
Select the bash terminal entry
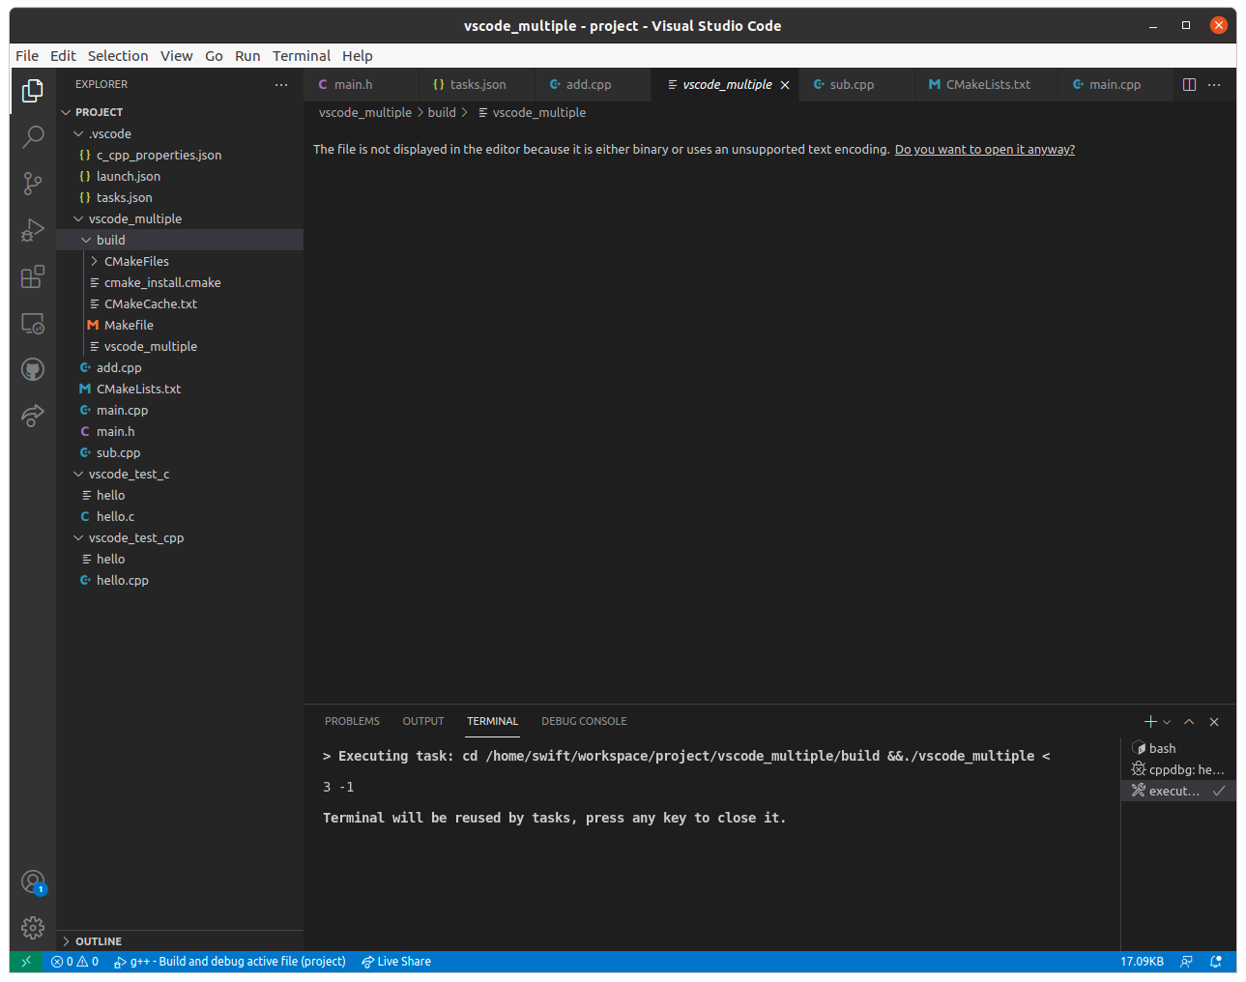(1178, 748)
